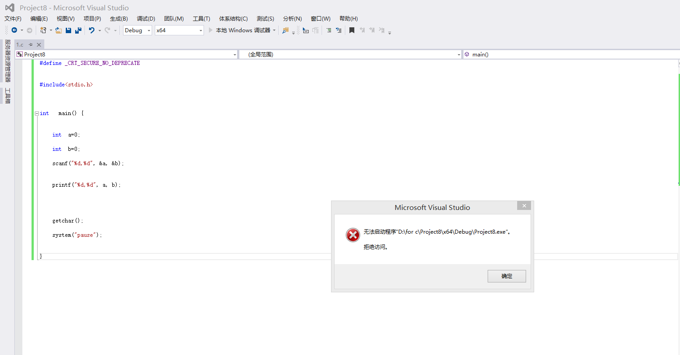This screenshot has height=355, width=680.
Task: Open the local Windows debugger dropdown arrow
Action: point(274,30)
